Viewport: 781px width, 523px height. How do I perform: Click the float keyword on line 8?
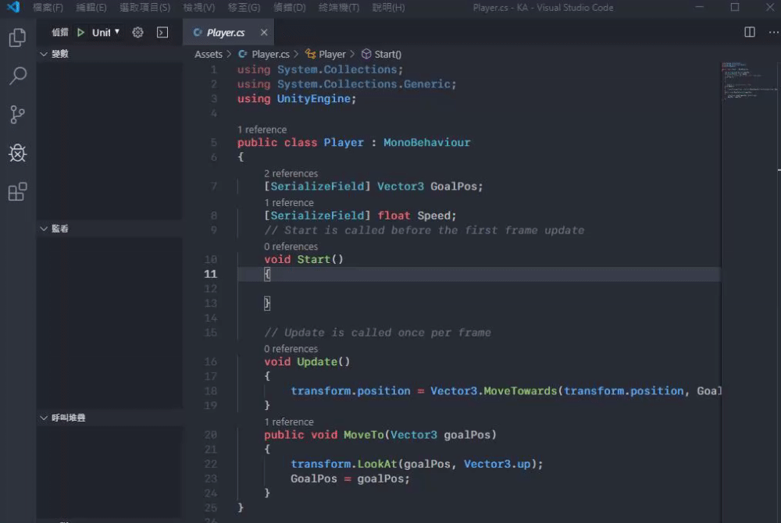tap(394, 215)
